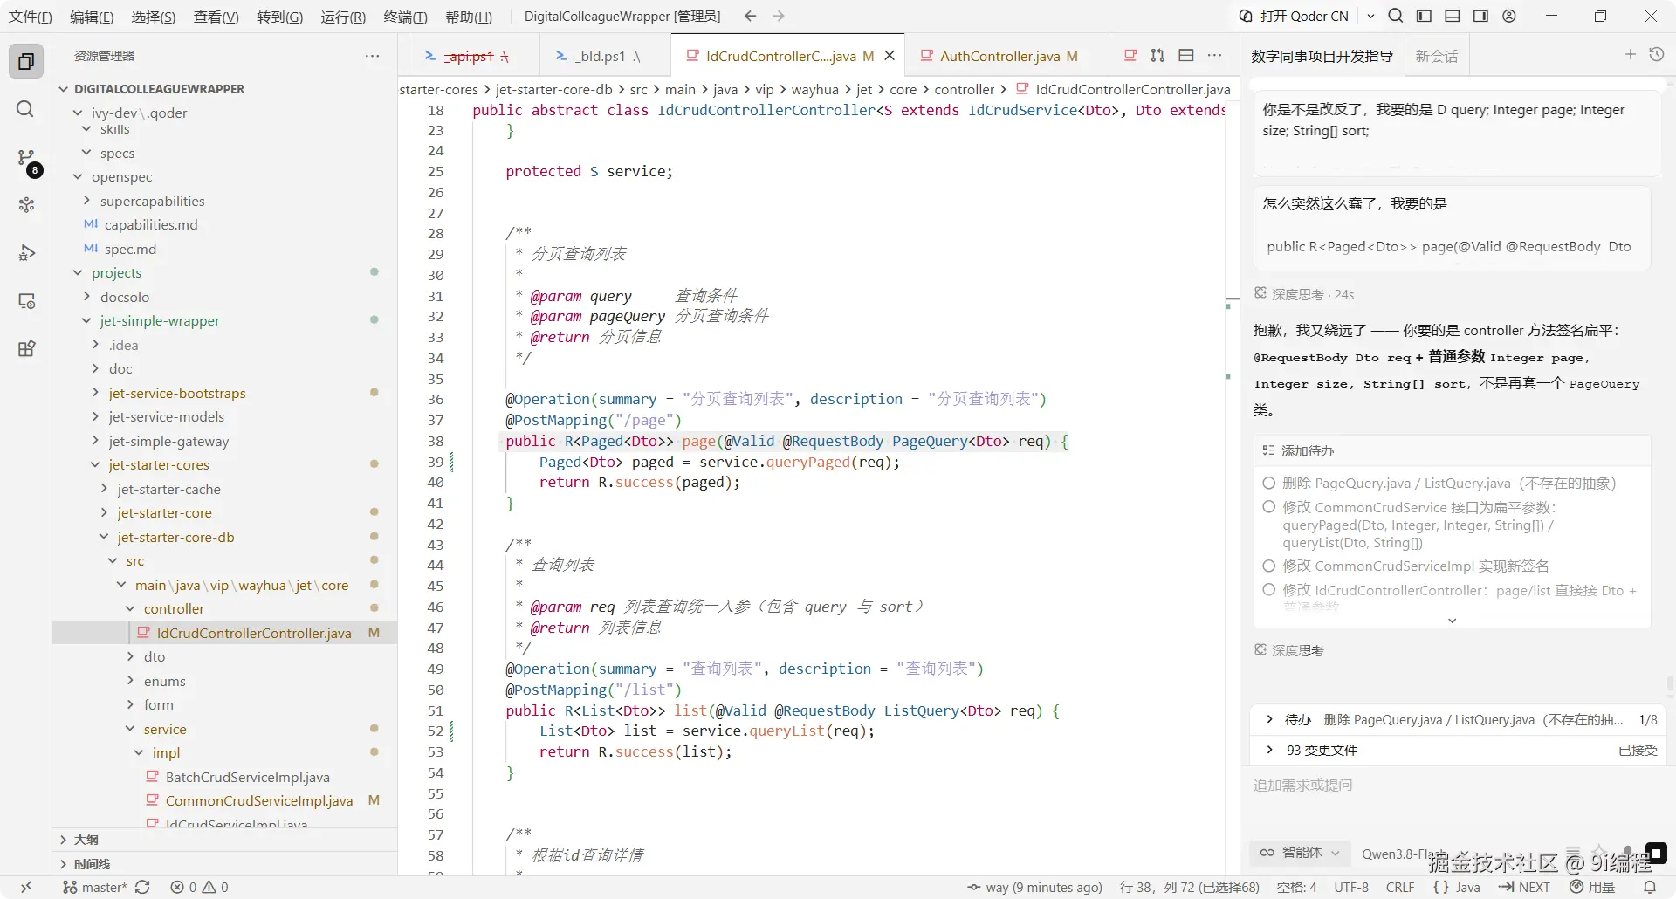Click the search icon in title bar
Screen dimensions: 1676x899
coord(1396,16)
